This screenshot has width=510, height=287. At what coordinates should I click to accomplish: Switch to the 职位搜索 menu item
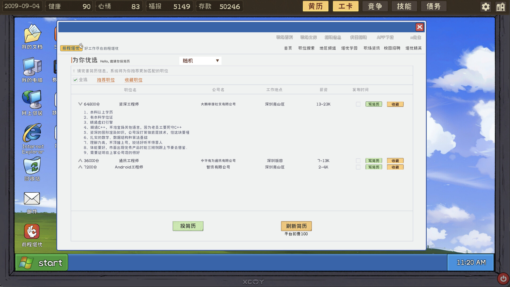coord(306,48)
